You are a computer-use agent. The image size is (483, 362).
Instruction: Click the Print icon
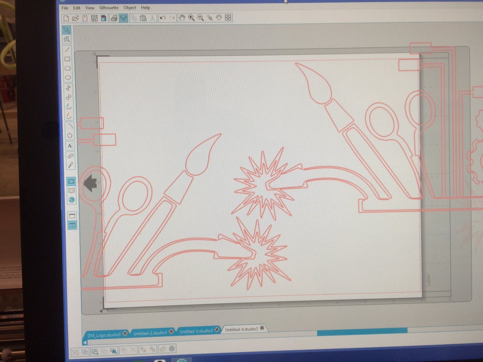pos(114,18)
